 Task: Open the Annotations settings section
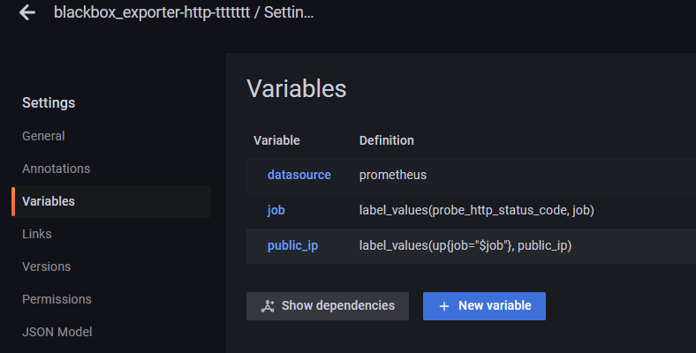point(56,169)
